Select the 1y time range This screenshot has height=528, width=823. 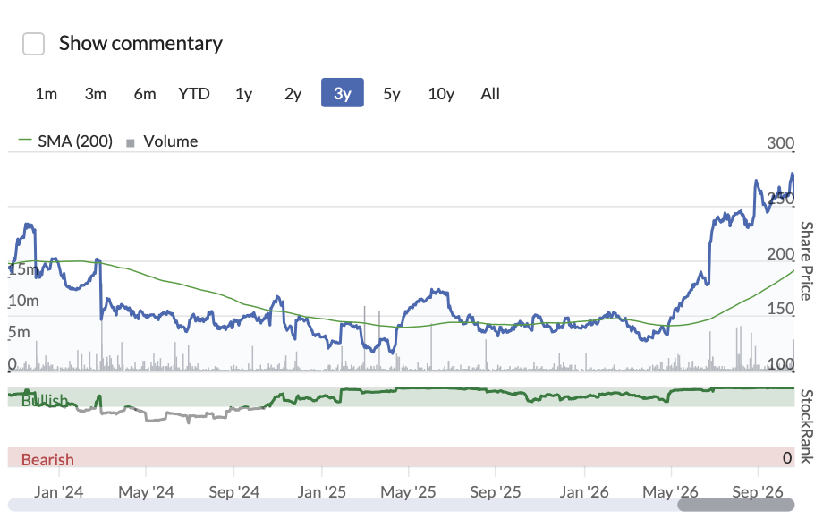click(x=243, y=93)
